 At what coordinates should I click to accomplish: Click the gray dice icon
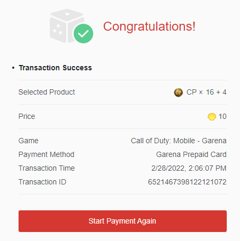coord(67,26)
